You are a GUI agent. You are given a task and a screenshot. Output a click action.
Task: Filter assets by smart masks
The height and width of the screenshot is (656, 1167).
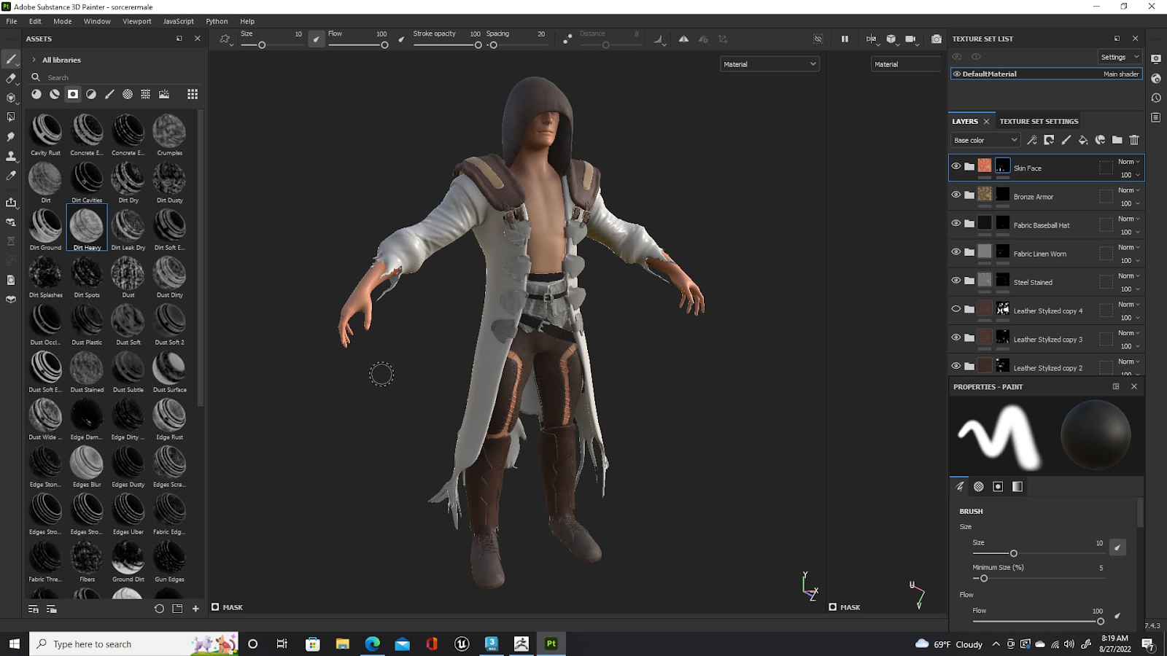[x=73, y=94]
